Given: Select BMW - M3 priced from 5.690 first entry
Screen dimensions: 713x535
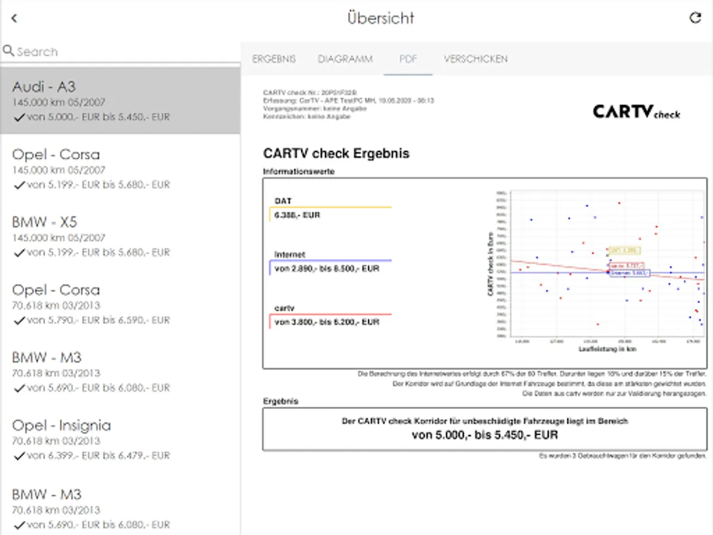Looking at the screenshot, I should [x=120, y=372].
